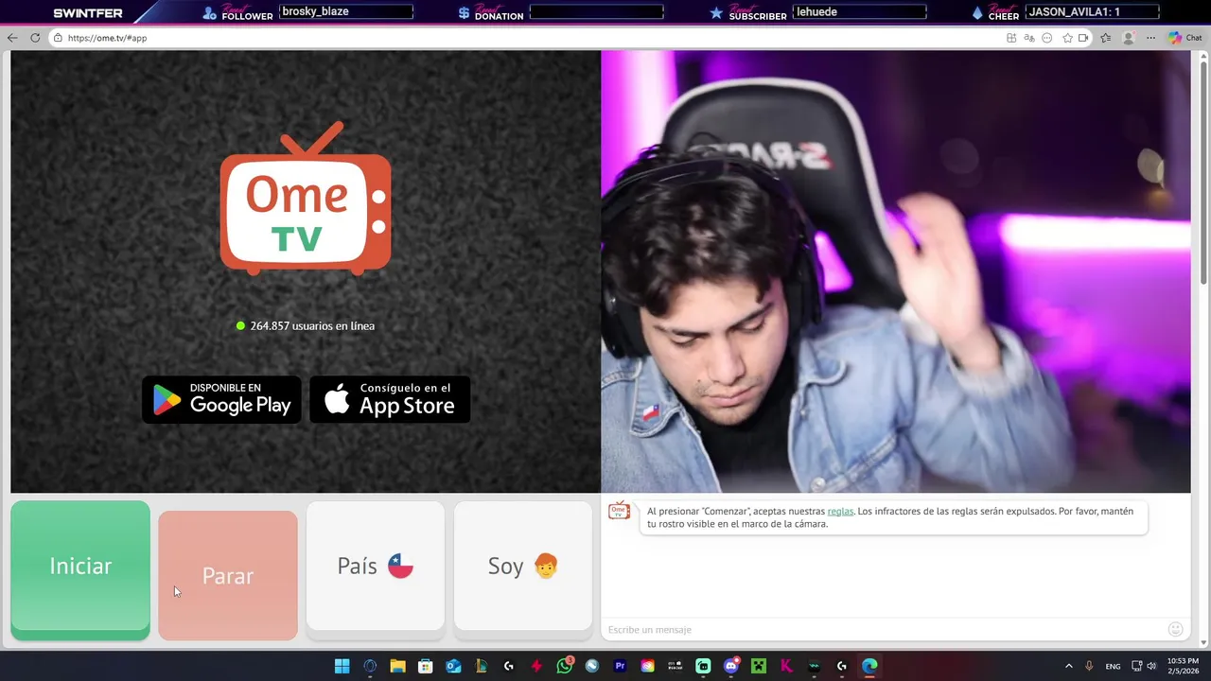The width and height of the screenshot is (1211, 681).
Task: Open the reglas link in chat notice
Action: point(840,511)
